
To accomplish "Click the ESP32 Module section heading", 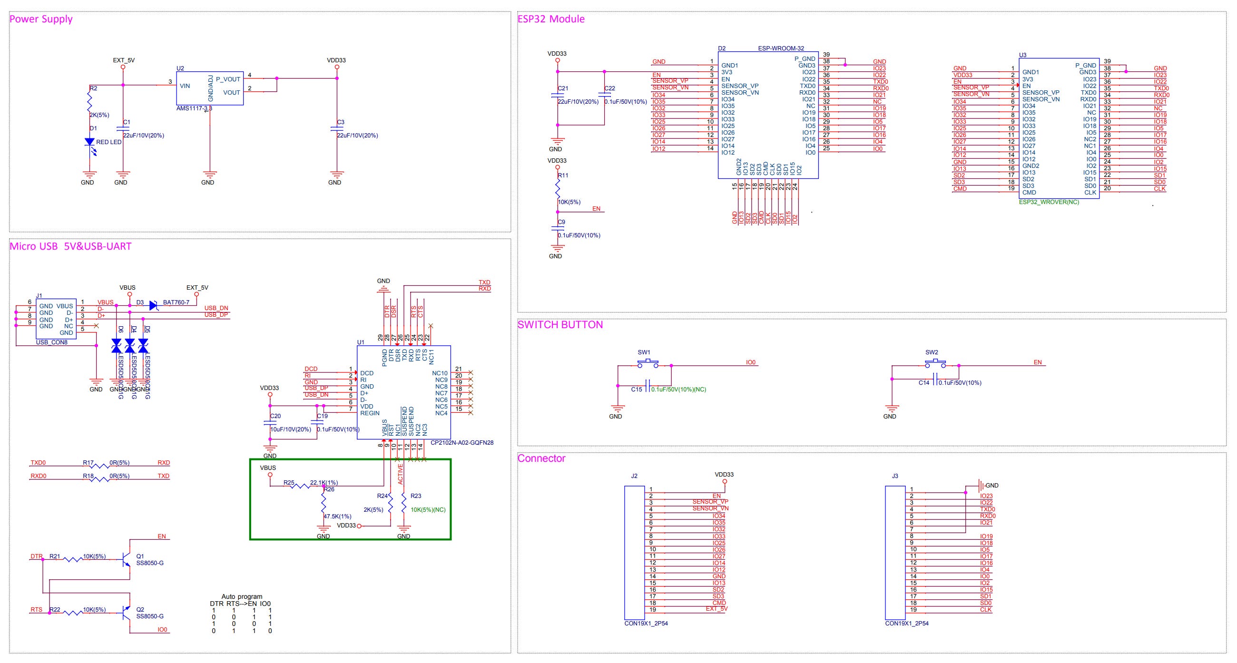I will pos(551,19).
